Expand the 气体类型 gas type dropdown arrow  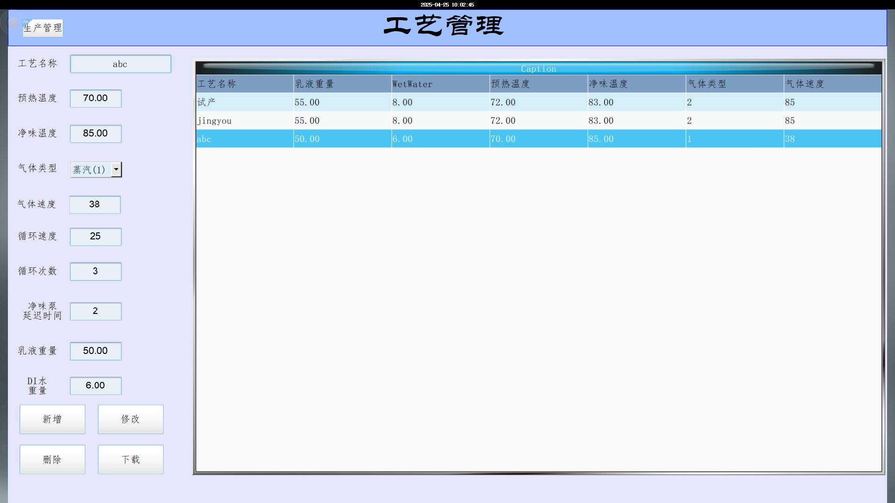(x=117, y=170)
